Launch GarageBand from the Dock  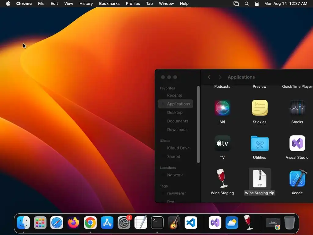[174, 223]
